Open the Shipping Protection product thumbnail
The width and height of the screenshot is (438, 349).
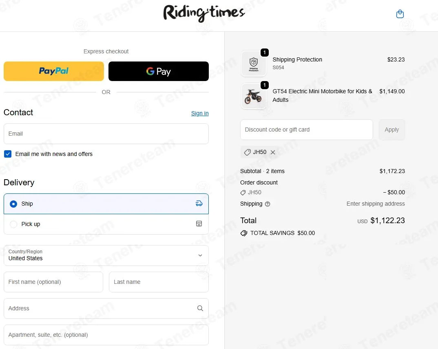(x=253, y=63)
